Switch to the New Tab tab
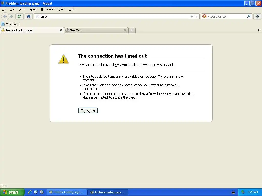262x196 pixels. 96,30
